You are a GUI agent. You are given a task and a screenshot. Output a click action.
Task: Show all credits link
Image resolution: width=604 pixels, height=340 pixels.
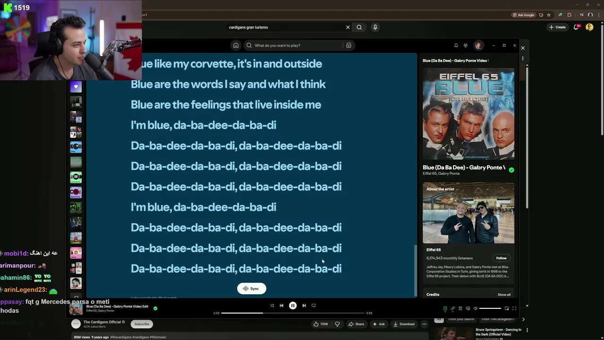[504, 295]
